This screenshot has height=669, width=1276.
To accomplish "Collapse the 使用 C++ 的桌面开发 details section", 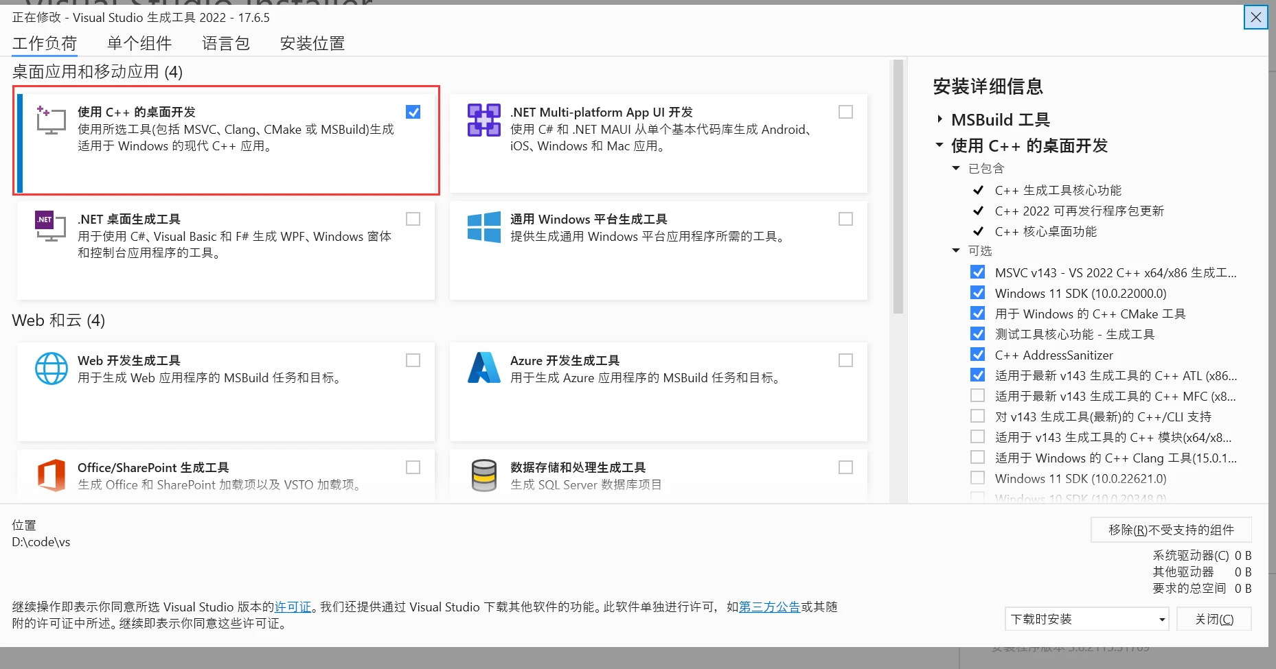I will (939, 145).
